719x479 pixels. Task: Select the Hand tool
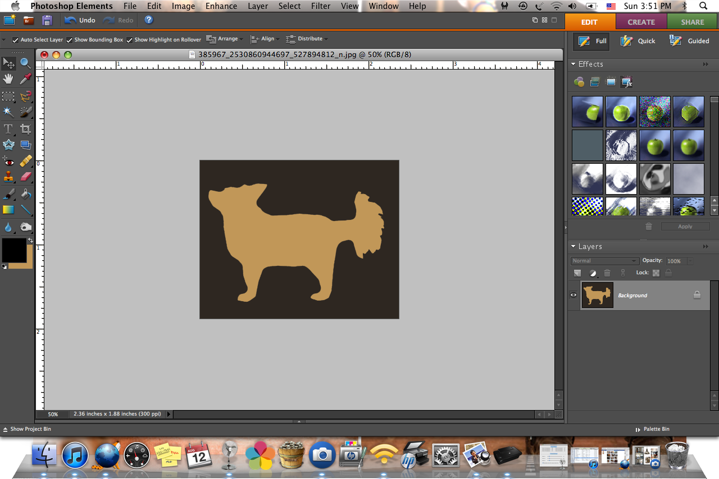pyautogui.click(x=8, y=79)
